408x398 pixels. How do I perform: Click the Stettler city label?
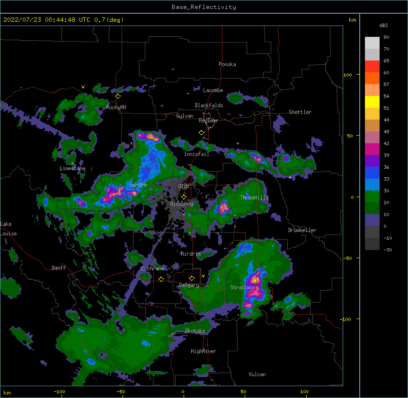pyautogui.click(x=300, y=112)
